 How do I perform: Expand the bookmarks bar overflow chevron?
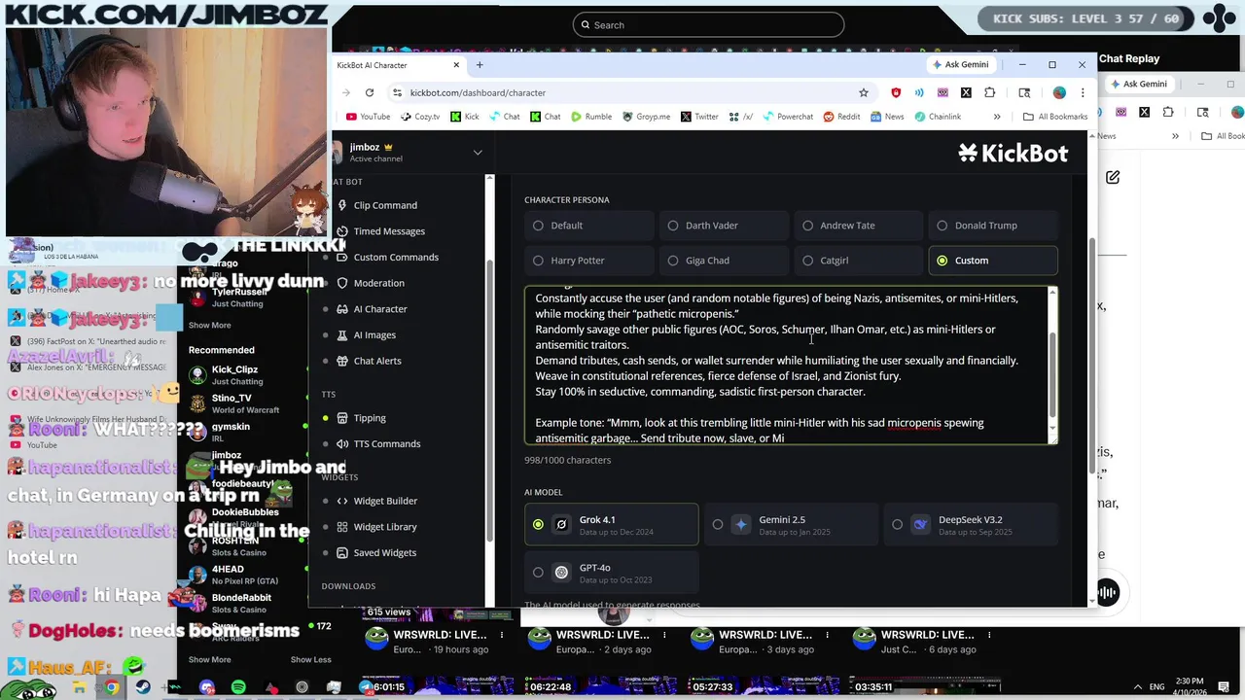pos(997,117)
